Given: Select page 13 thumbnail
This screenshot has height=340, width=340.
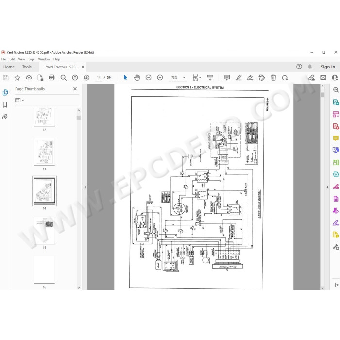Looking at the screenshot, I should (45, 152).
